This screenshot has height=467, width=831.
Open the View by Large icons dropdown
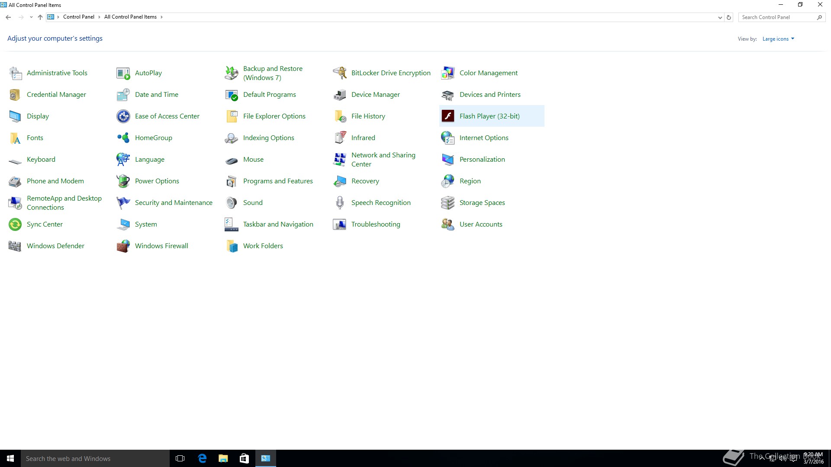tap(778, 39)
